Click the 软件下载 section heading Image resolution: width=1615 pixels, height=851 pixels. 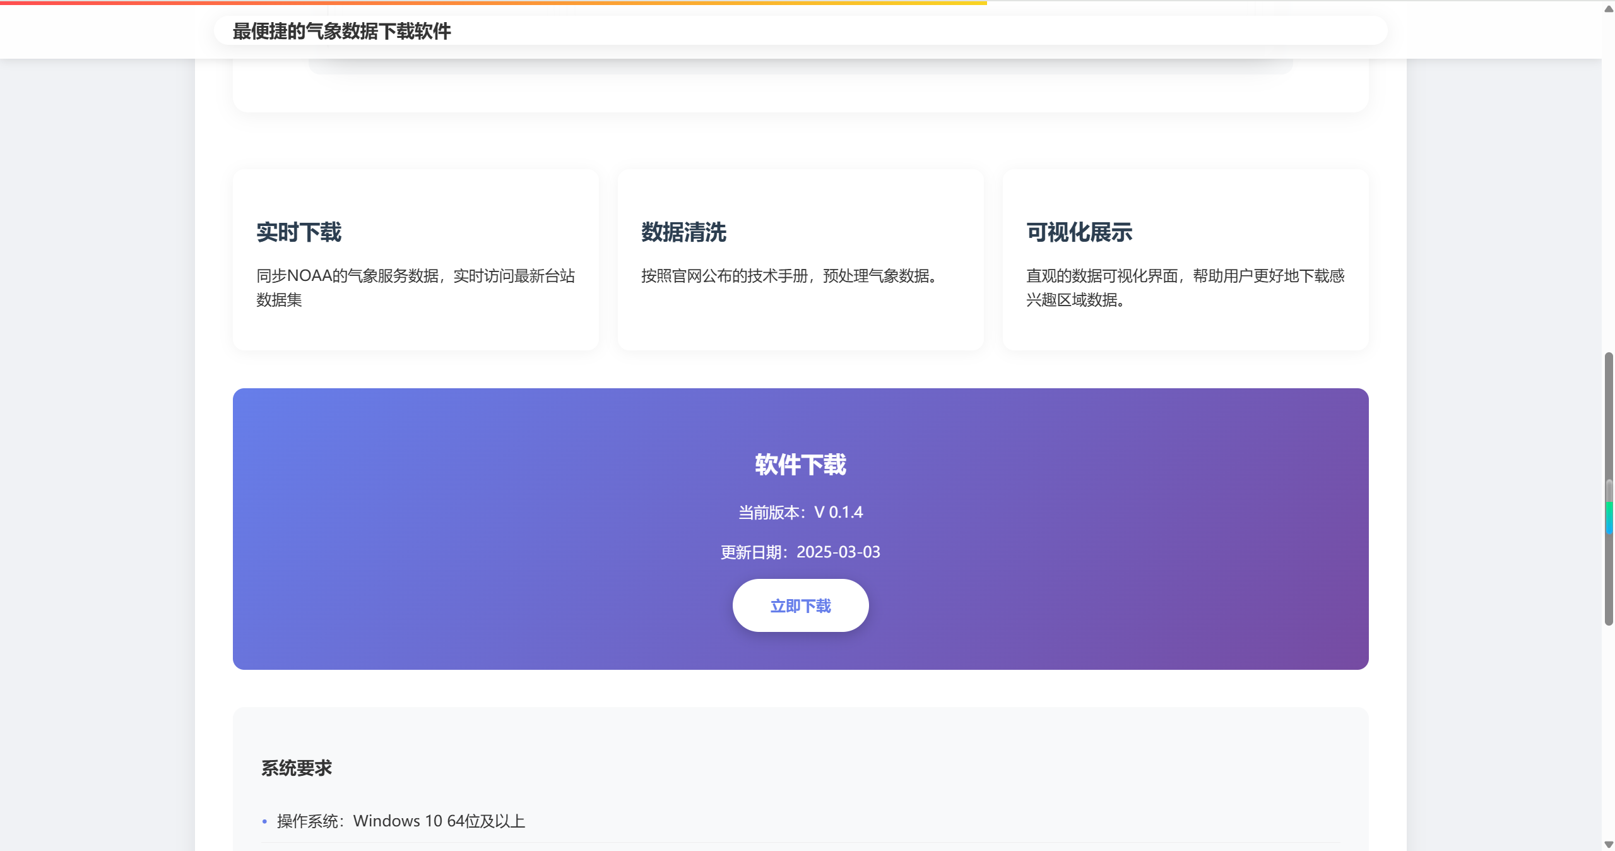pos(800,465)
